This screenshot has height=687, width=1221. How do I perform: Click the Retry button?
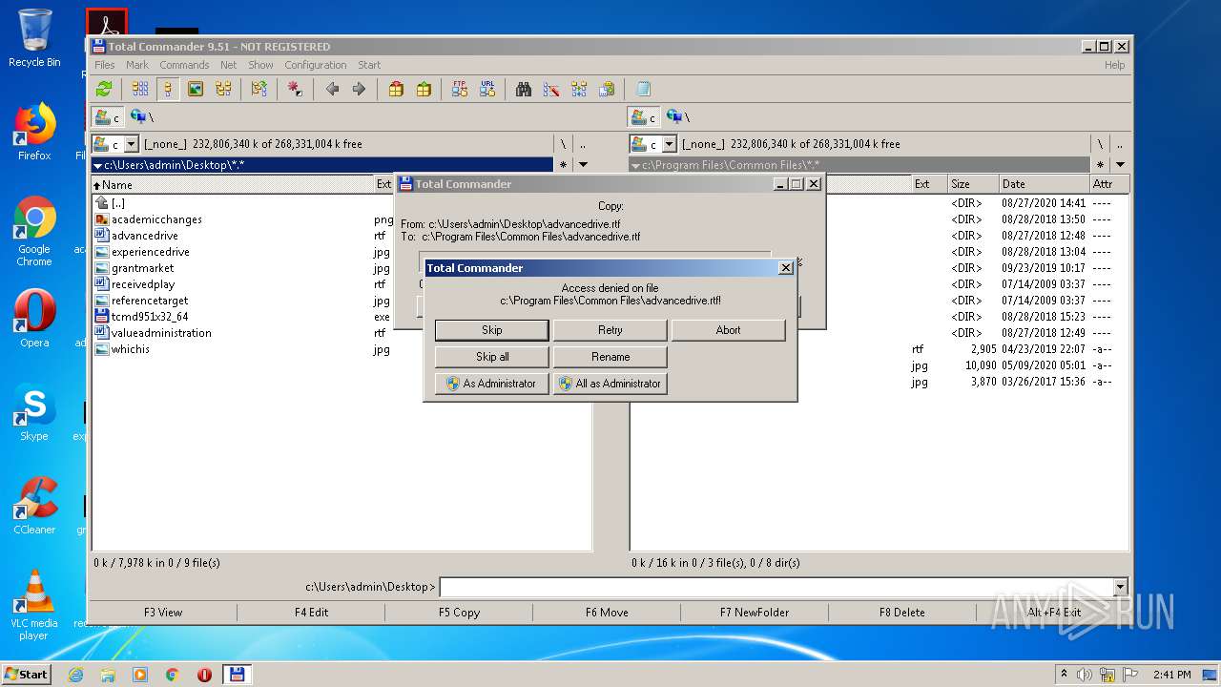610,330
